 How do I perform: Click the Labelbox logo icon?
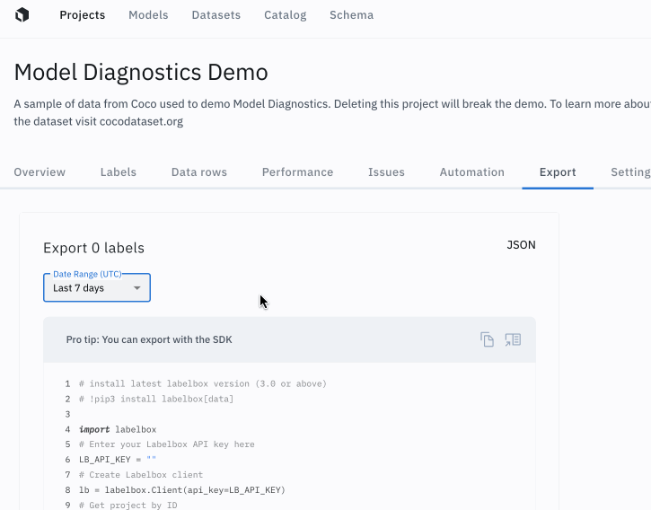click(22, 15)
